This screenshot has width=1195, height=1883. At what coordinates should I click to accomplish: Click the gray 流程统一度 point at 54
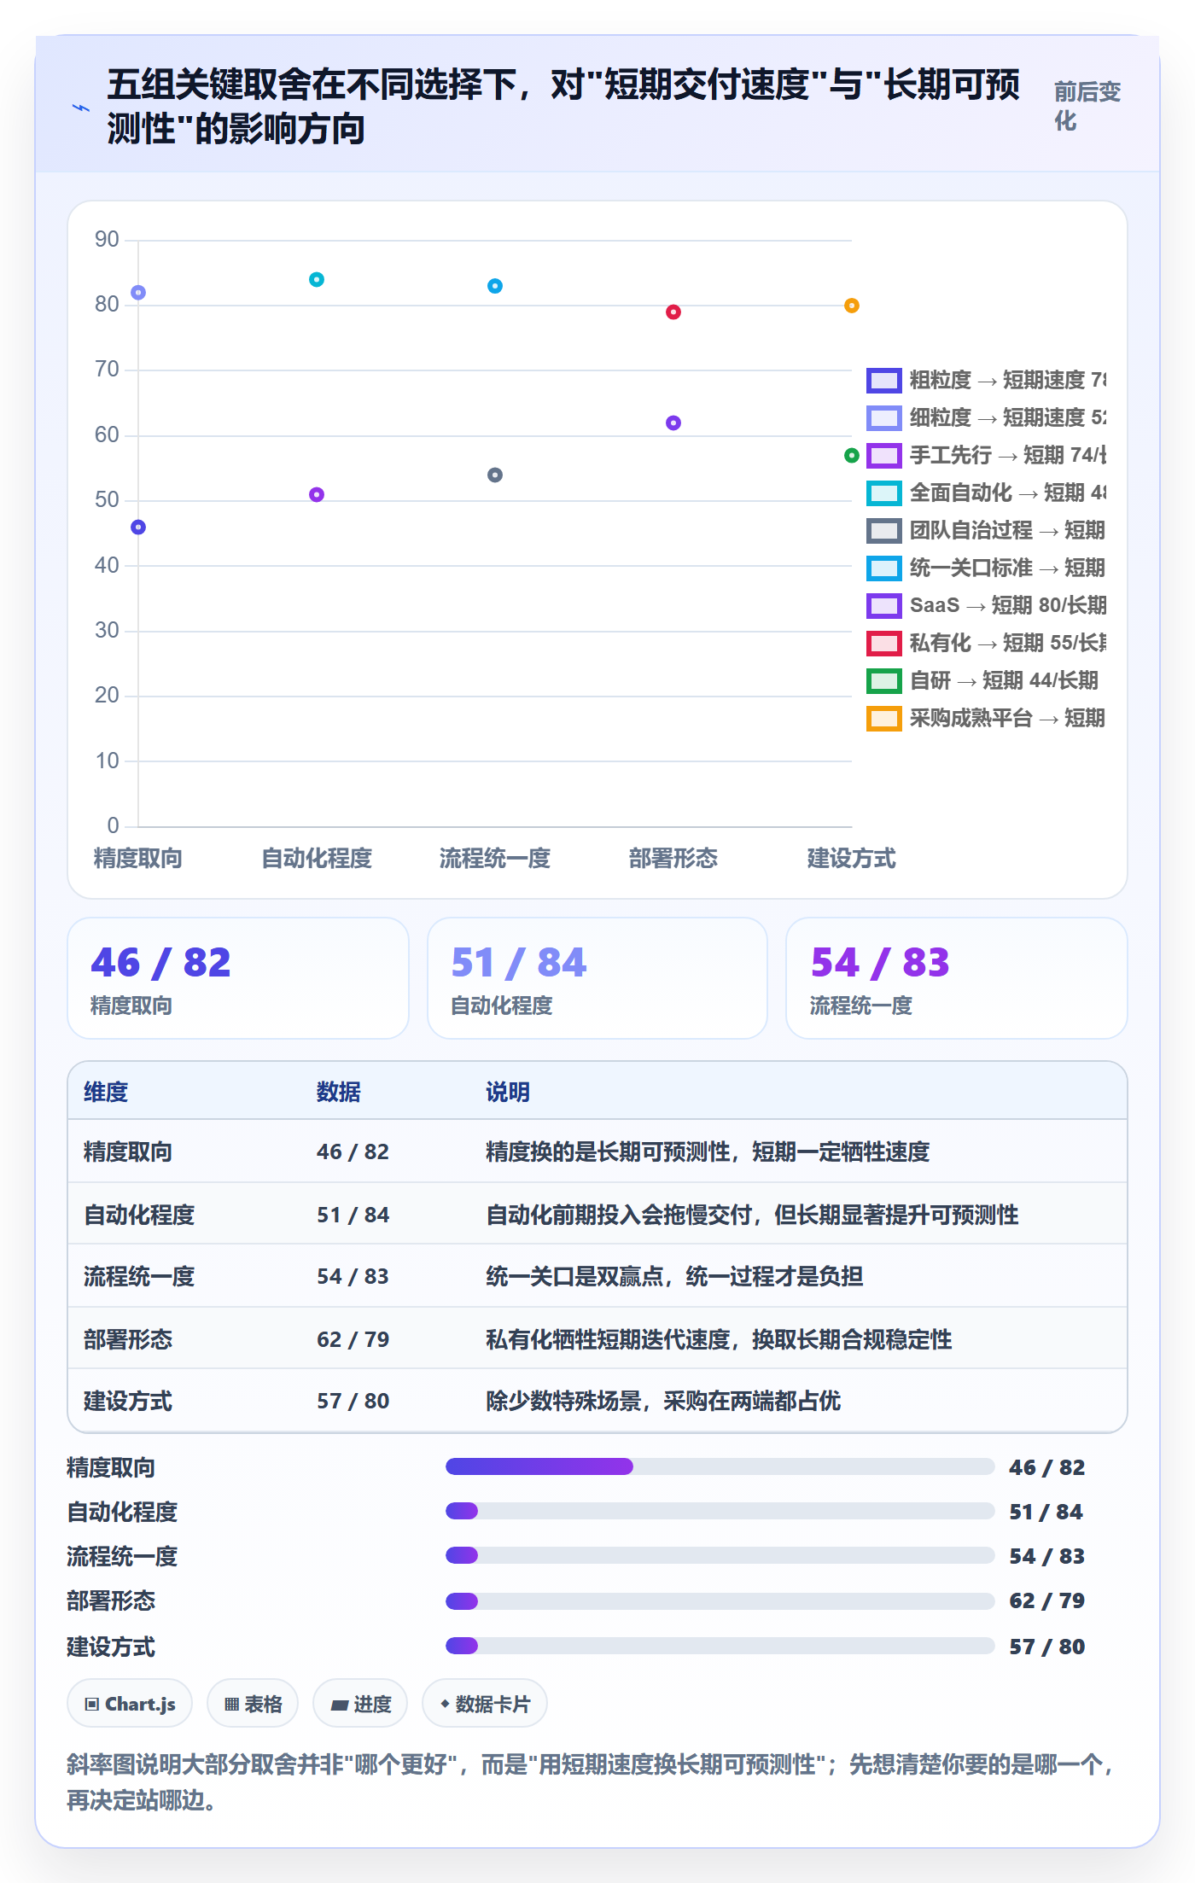coord(495,475)
